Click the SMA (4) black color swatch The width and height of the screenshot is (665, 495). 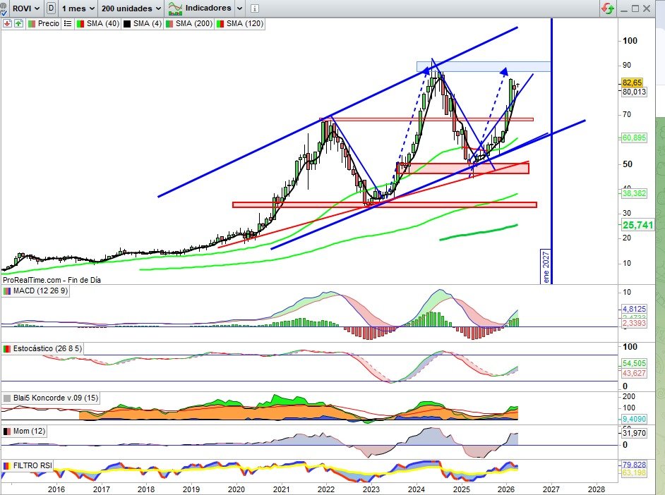pos(127,24)
